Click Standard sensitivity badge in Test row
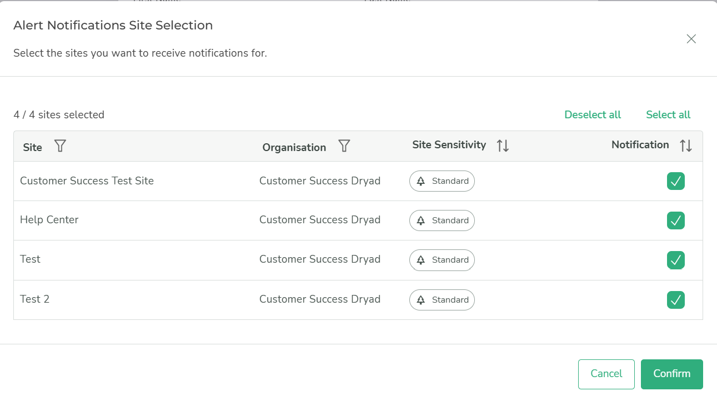The height and width of the screenshot is (401, 717). (442, 260)
